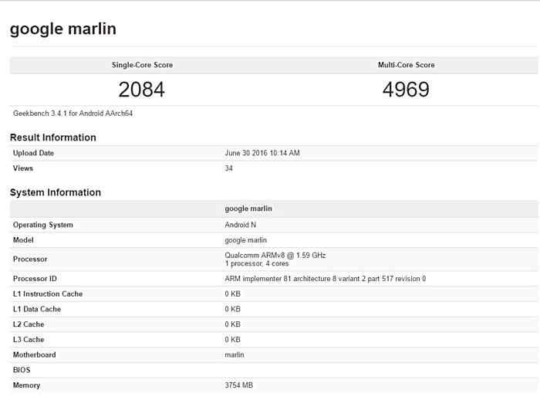Viewport: 540px width, 397px height.
Task: Click the Model value 'google marlin'
Action: click(x=245, y=240)
